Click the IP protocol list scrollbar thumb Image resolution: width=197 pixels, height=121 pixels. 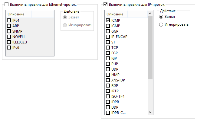coord(150,47)
